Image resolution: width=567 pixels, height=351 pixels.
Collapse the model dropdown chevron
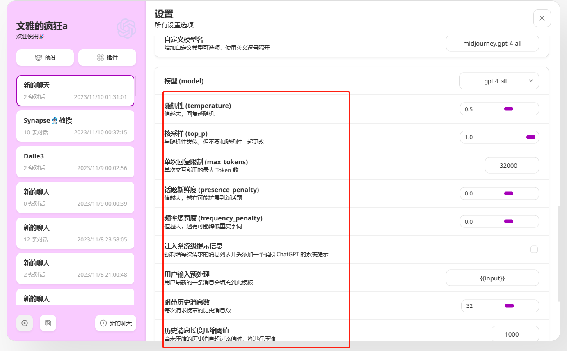point(531,81)
